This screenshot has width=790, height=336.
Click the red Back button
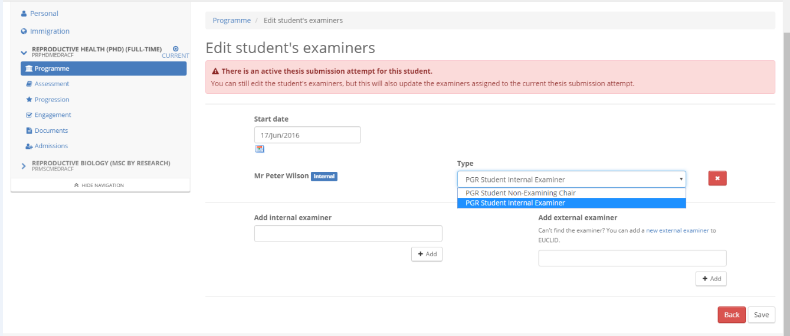(732, 315)
